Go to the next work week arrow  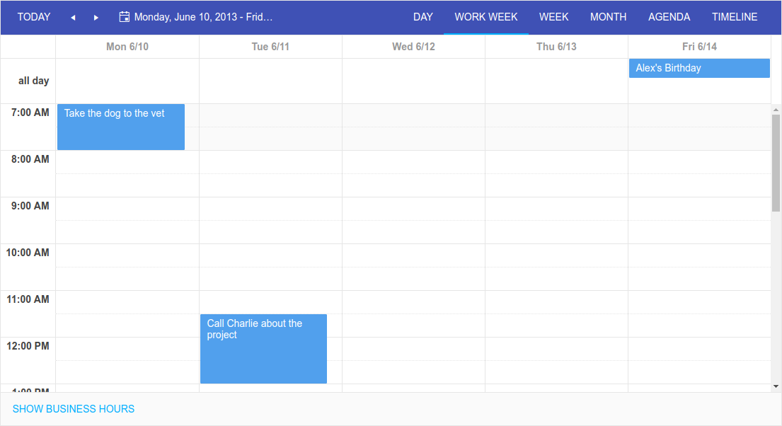[96, 18]
